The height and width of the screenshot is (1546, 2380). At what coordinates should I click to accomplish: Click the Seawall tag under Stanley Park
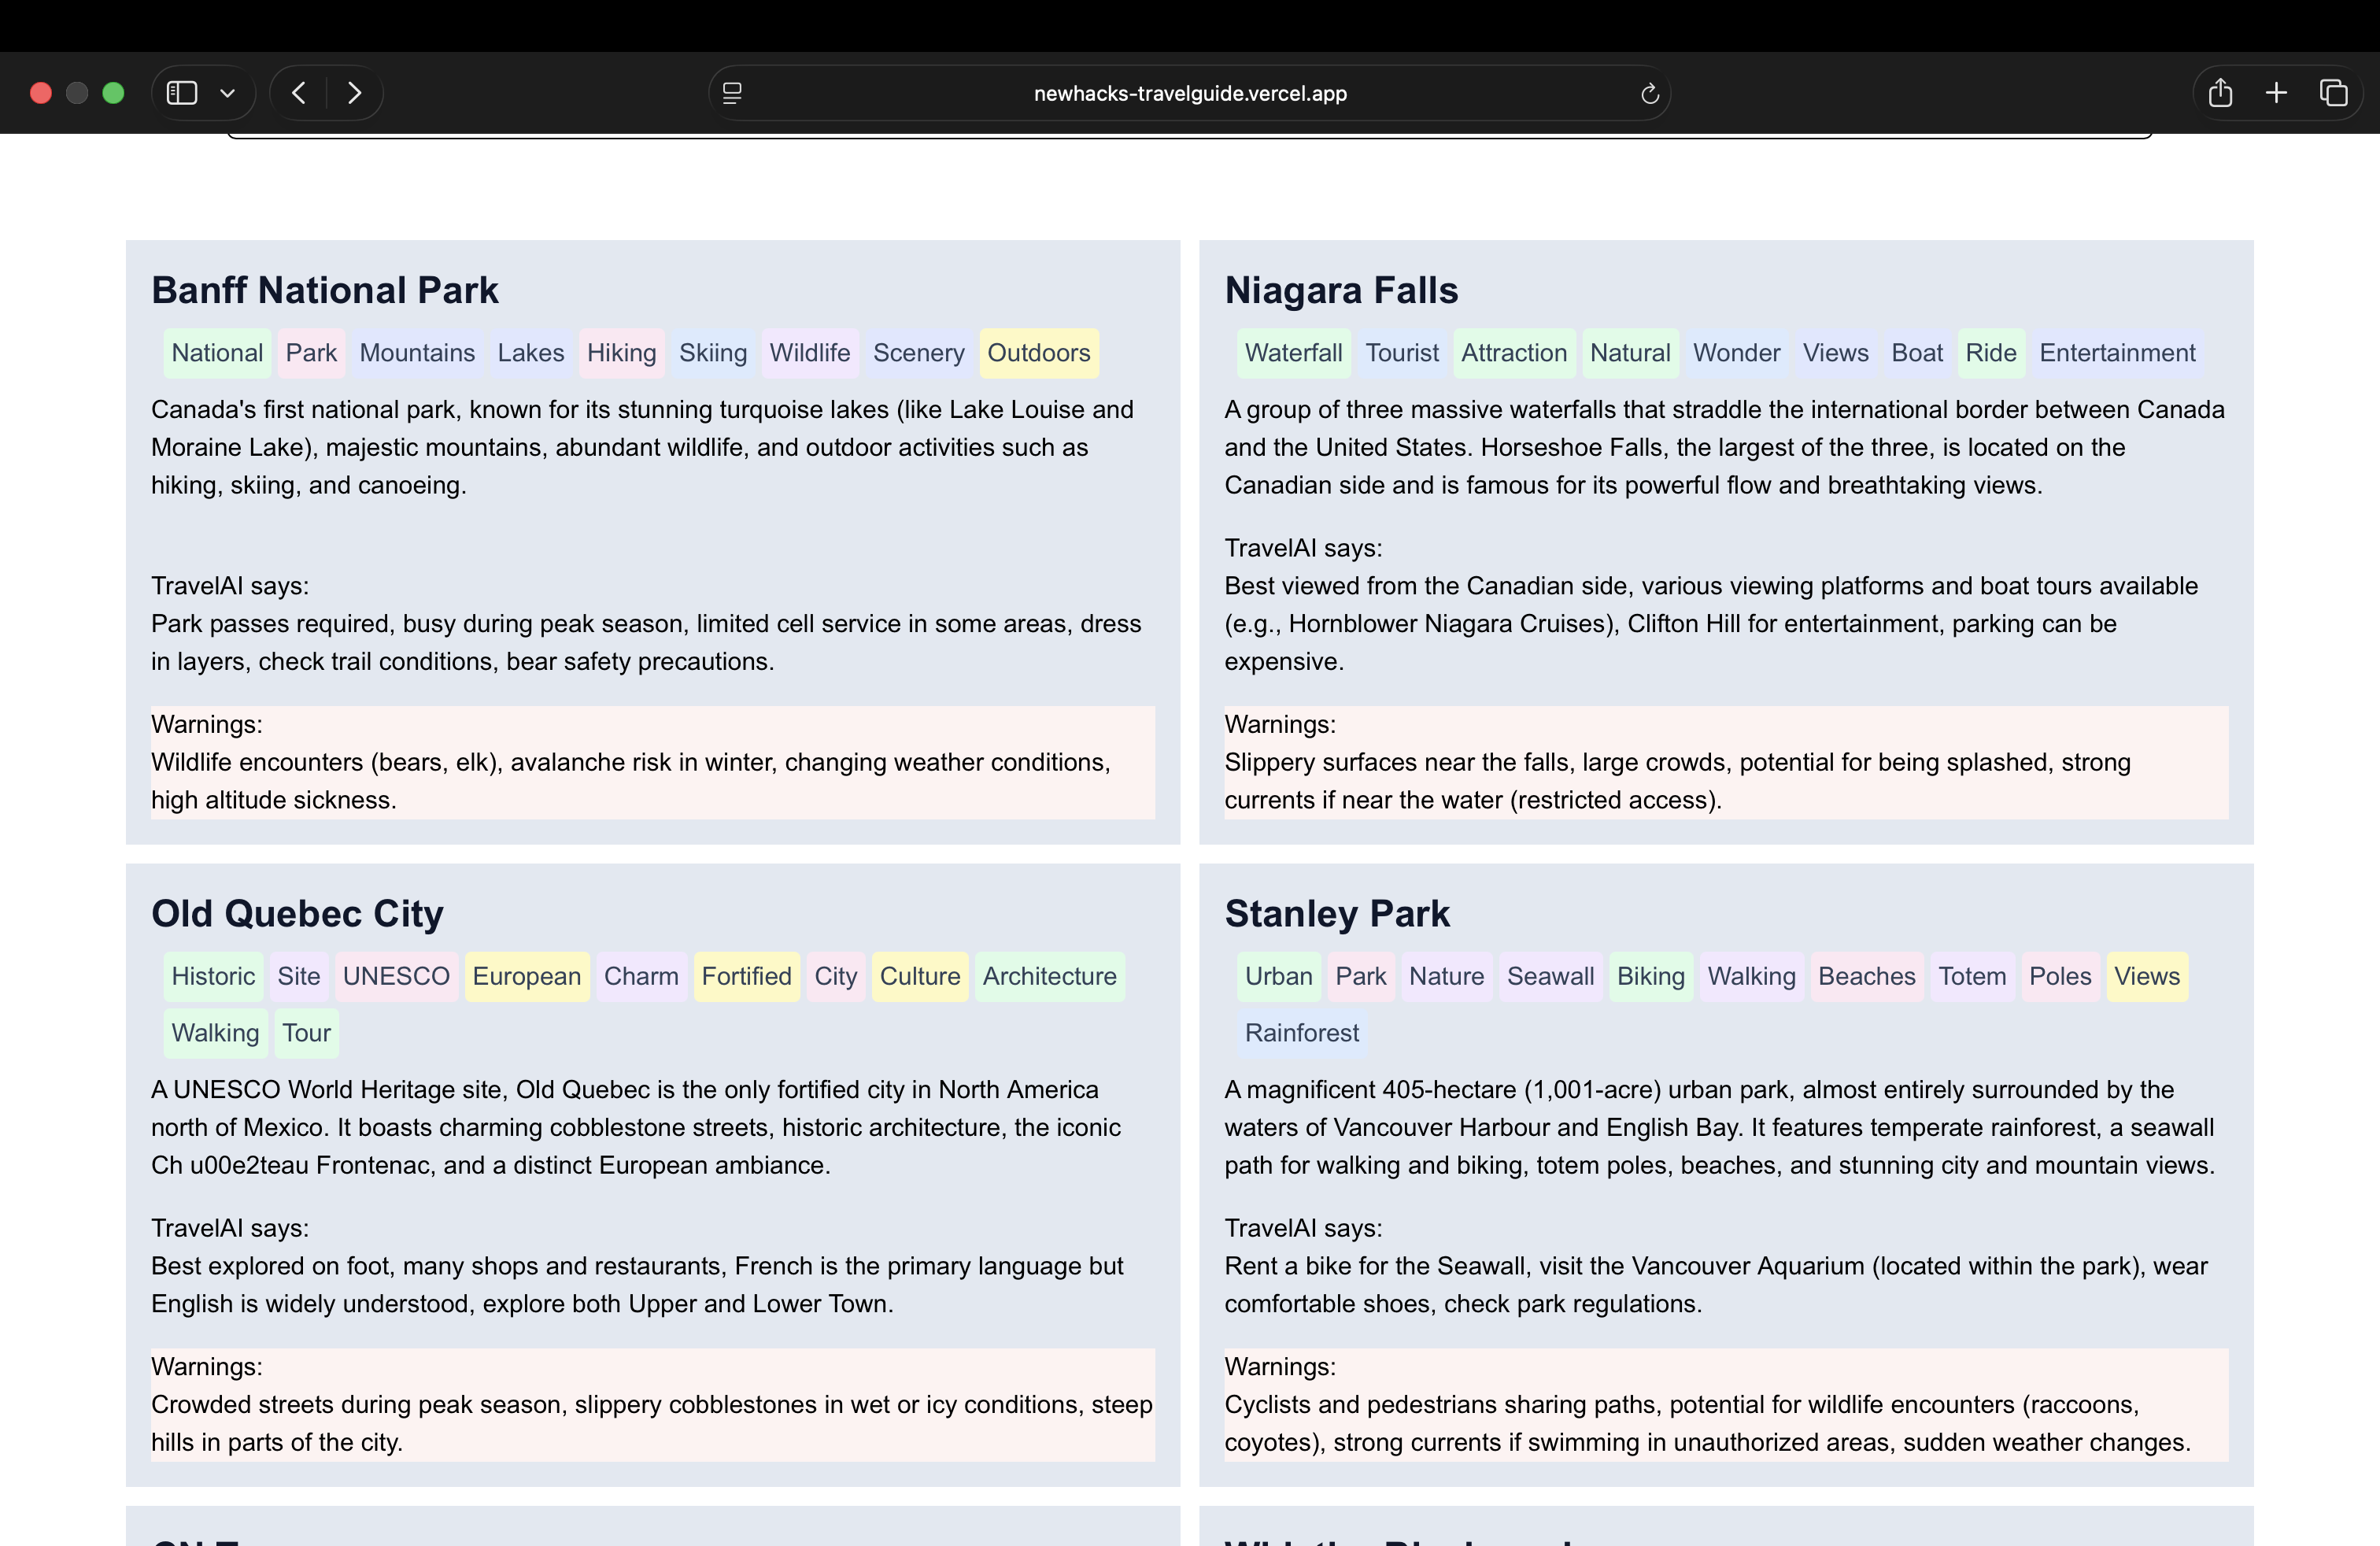(1550, 976)
